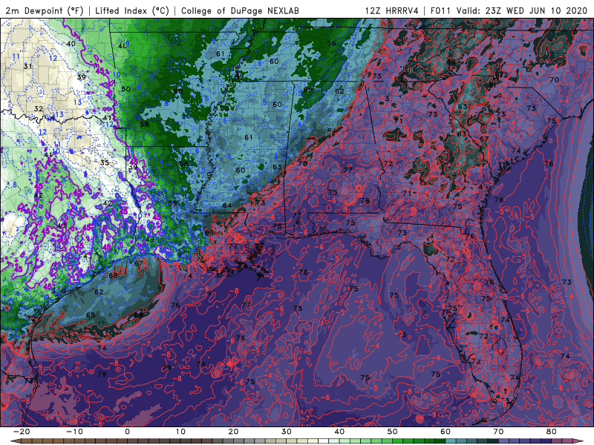Click the dewpoint value '35' on map
Screen dimensions: 594x445
tap(105, 162)
